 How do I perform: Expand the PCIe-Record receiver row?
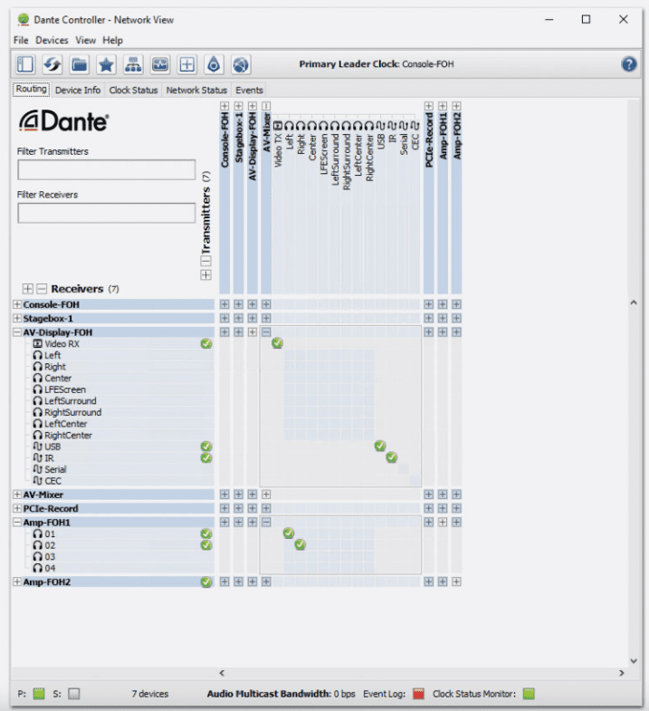[17, 508]
